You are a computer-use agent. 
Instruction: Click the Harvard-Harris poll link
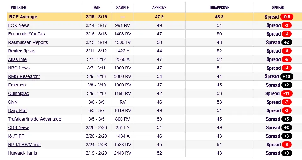point(22,153)
